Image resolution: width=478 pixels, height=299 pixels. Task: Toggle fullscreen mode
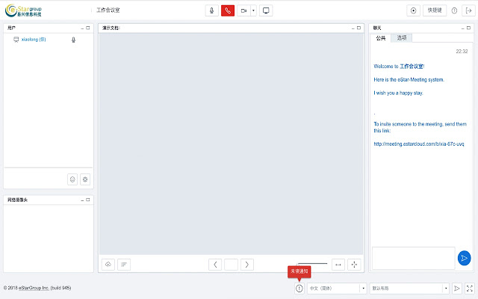coord(470,289)
